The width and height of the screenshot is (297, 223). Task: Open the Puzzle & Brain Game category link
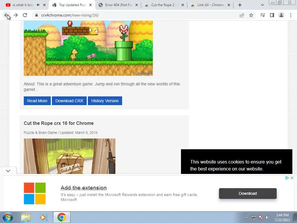(x=40, y=132)
